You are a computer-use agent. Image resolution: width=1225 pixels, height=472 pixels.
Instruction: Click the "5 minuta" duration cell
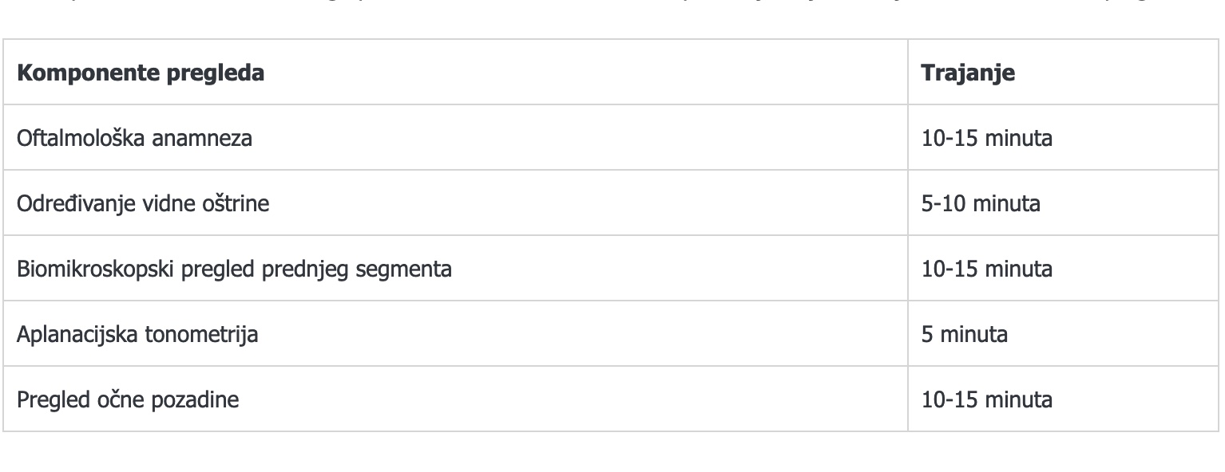[x=965, y=334]
